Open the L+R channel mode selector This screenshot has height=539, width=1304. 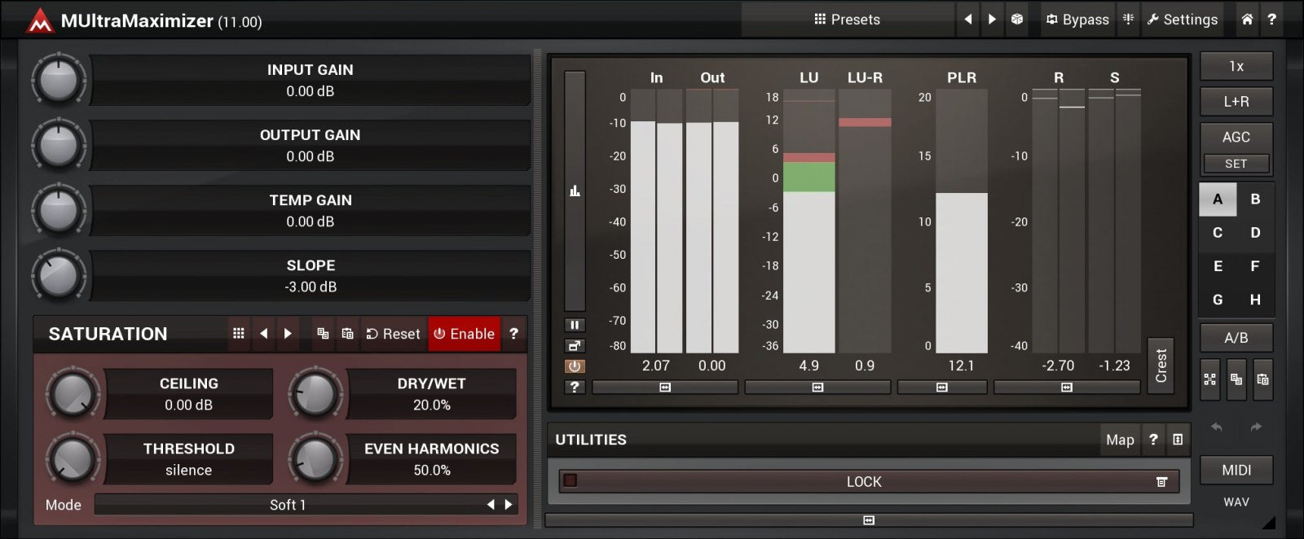1236,102
